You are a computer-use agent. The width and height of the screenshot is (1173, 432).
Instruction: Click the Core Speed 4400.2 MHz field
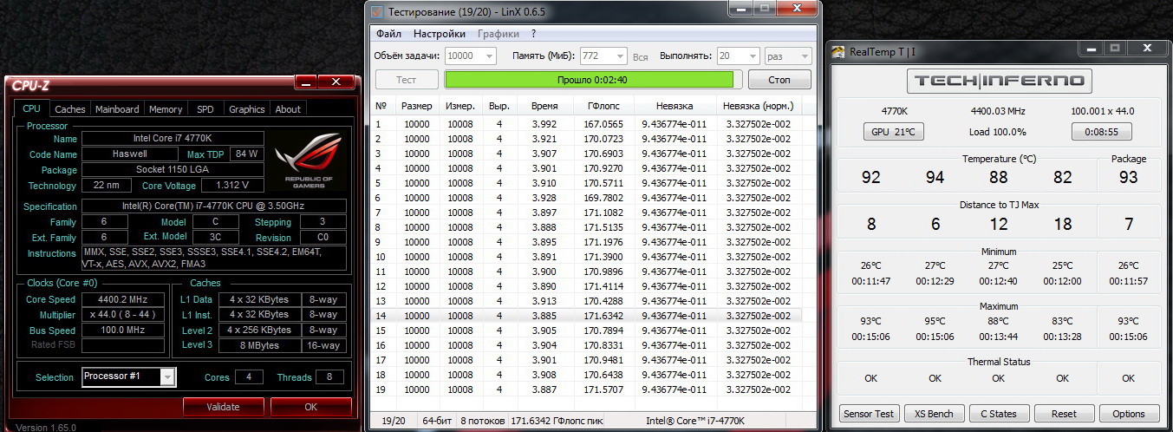[x=122, y=299]
